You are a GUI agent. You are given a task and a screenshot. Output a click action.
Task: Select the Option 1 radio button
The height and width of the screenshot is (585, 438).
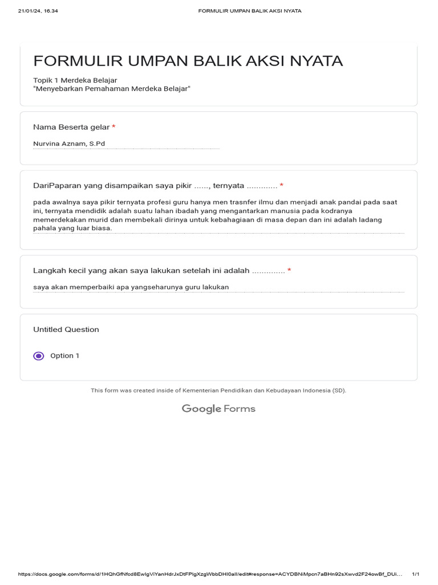tap(38, 356)
